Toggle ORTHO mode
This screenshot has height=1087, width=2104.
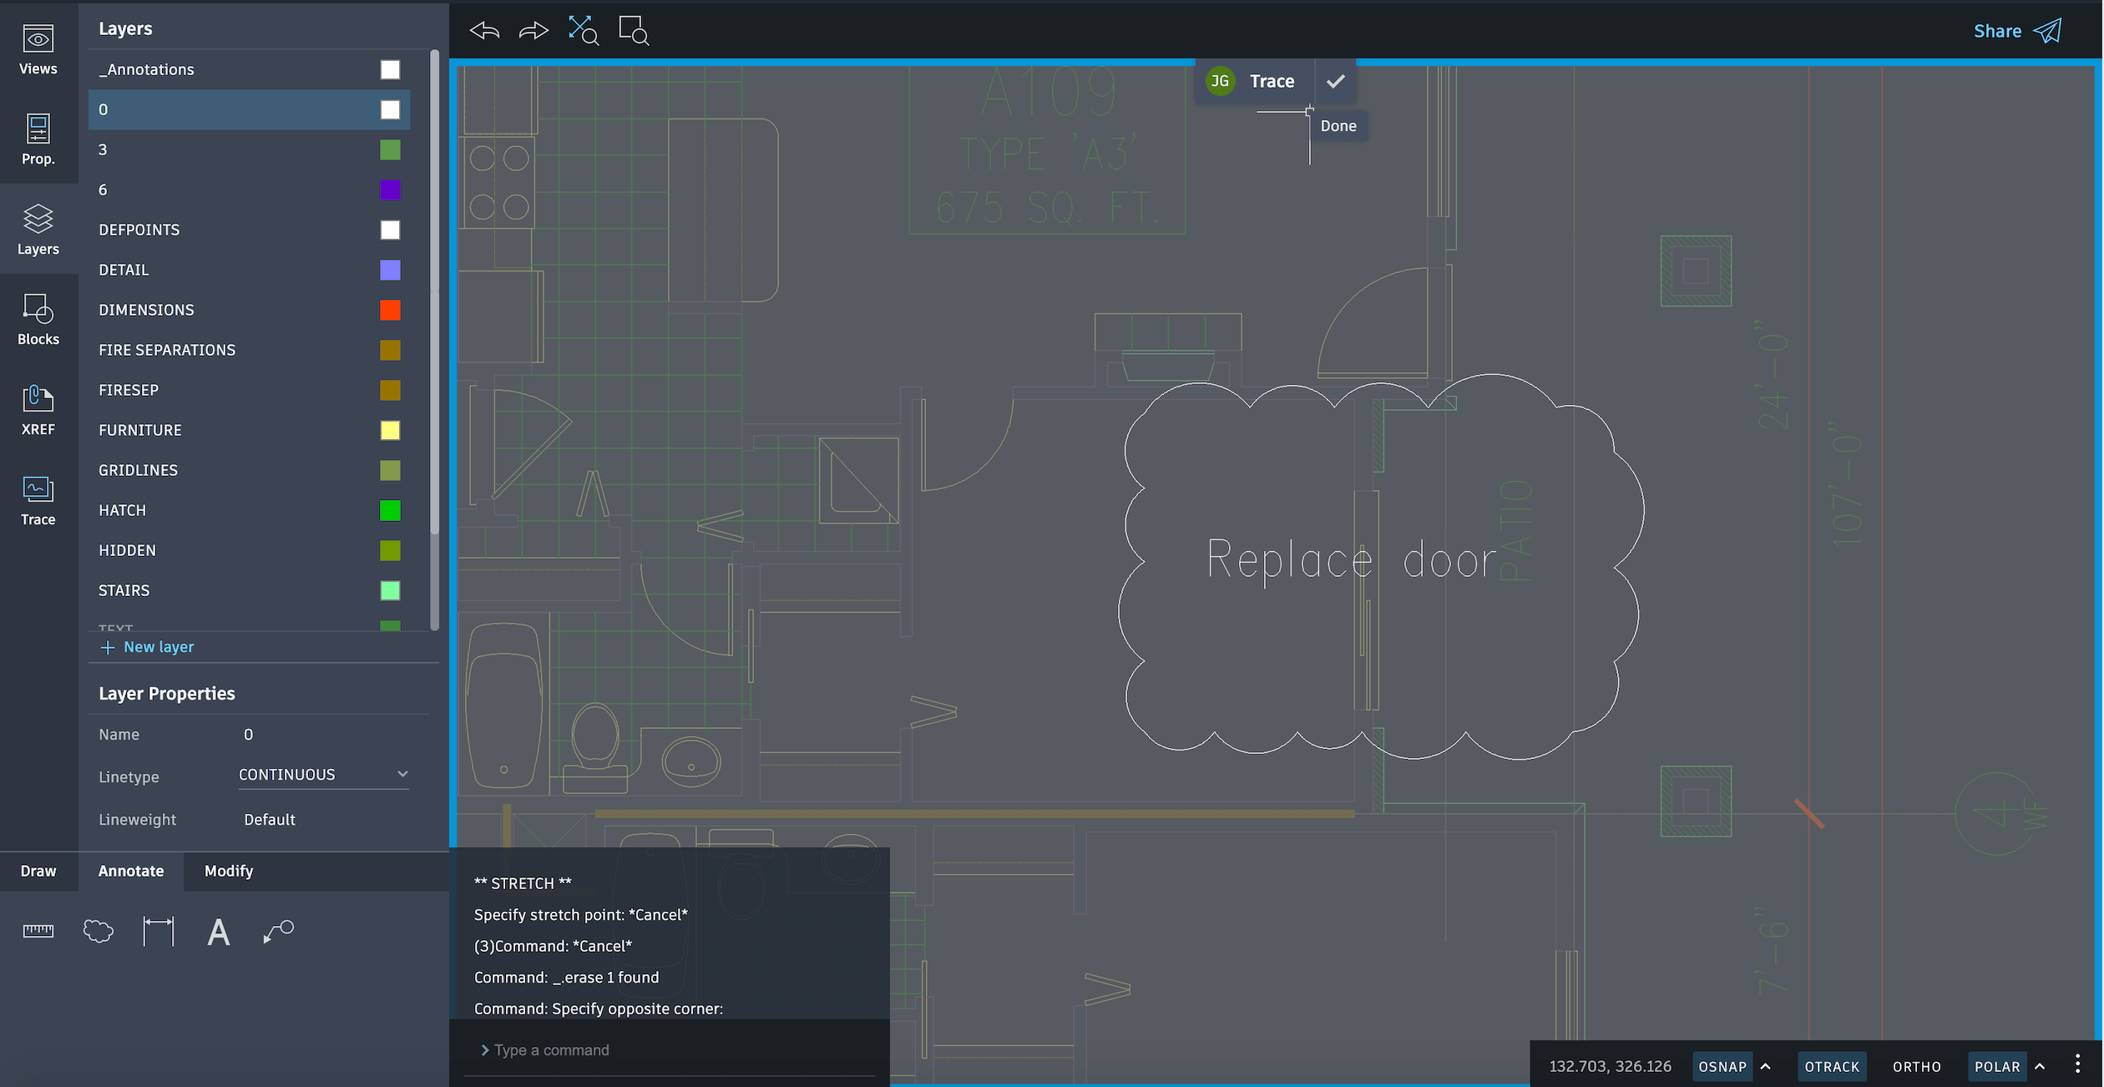point(1916,1066)
